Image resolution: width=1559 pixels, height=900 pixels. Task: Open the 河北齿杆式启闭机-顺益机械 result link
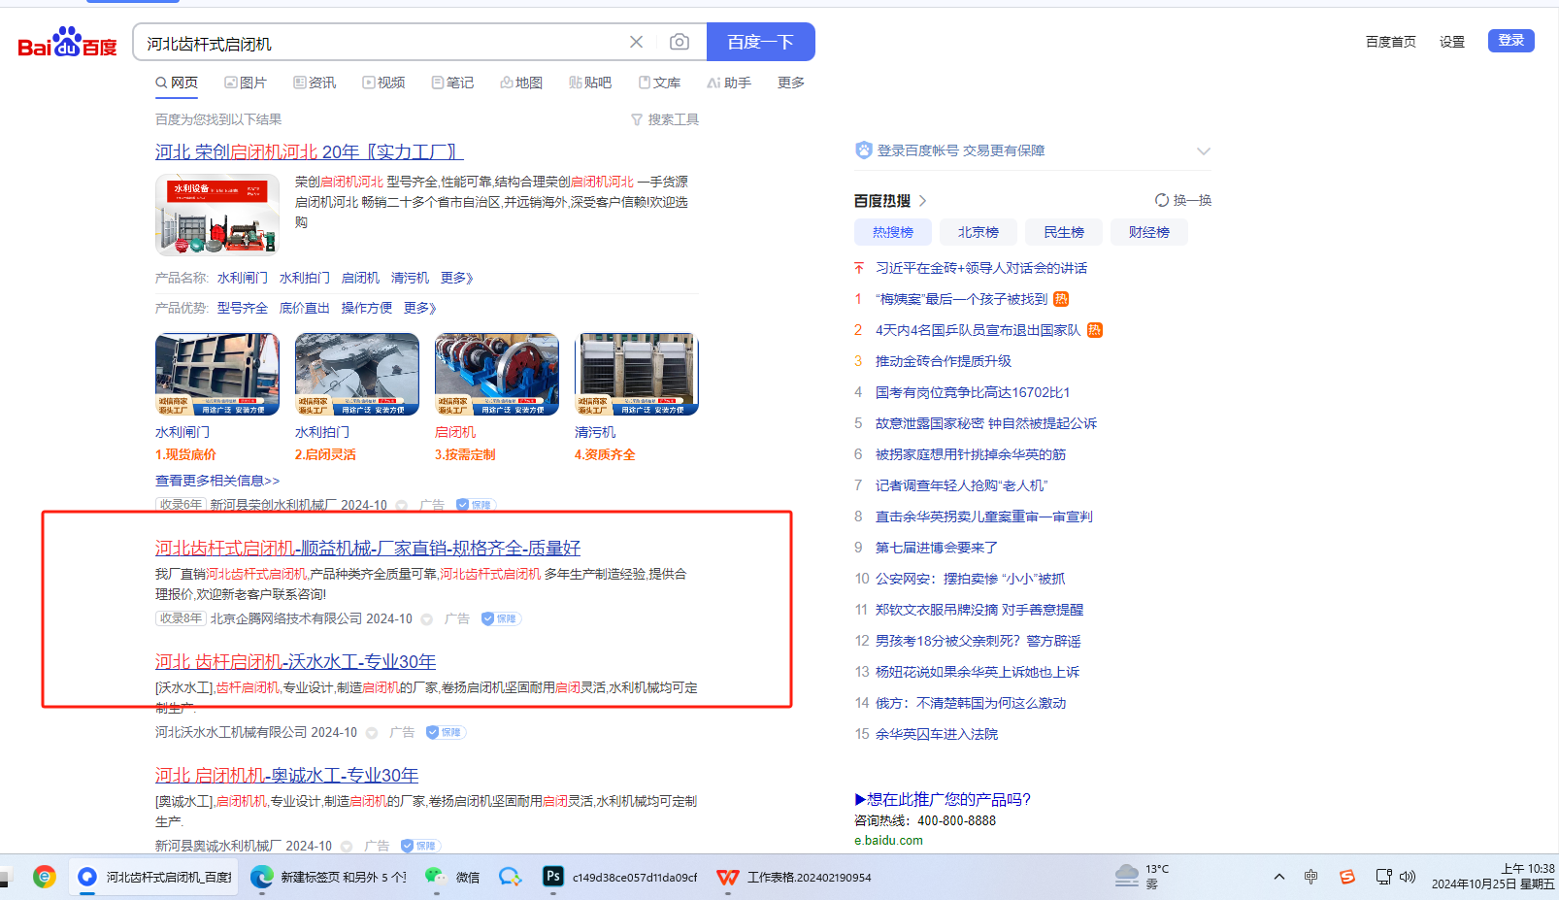(x=368, y=549)
